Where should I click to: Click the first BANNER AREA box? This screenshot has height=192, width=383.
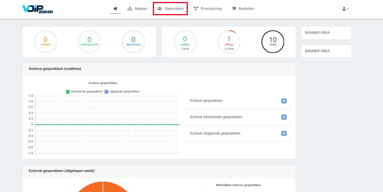(326, 33)
